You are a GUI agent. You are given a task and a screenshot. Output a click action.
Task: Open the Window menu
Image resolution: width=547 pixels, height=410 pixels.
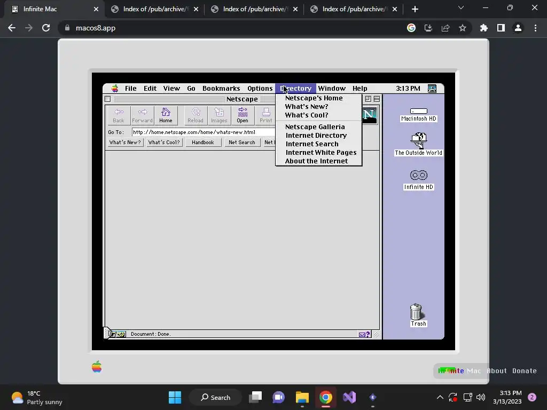(x=332, y=89)
